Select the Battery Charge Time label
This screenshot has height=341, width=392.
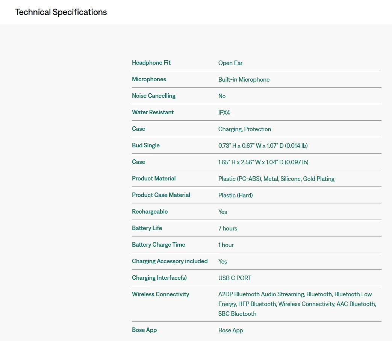coord(159,244)
